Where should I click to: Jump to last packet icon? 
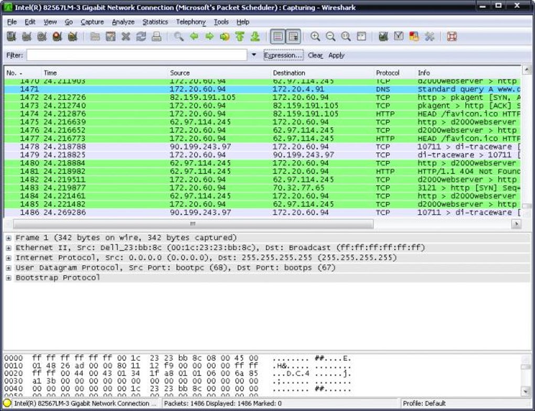(x=255, y=37)
